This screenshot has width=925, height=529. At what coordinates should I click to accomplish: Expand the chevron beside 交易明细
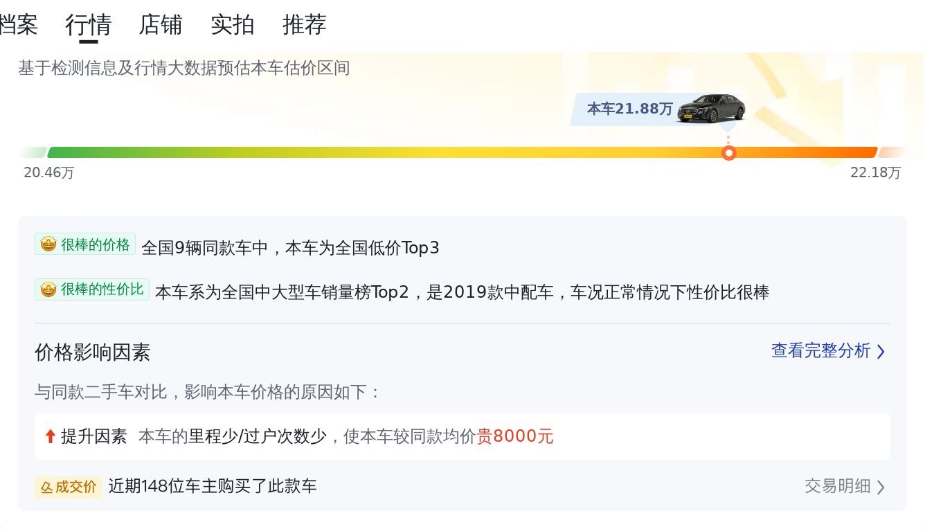pos(881,487)
